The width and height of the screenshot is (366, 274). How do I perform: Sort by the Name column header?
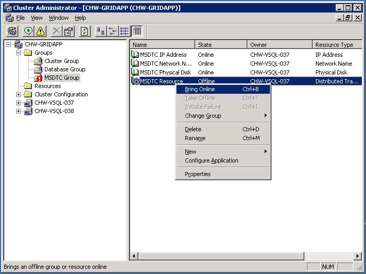click(162, 45)
